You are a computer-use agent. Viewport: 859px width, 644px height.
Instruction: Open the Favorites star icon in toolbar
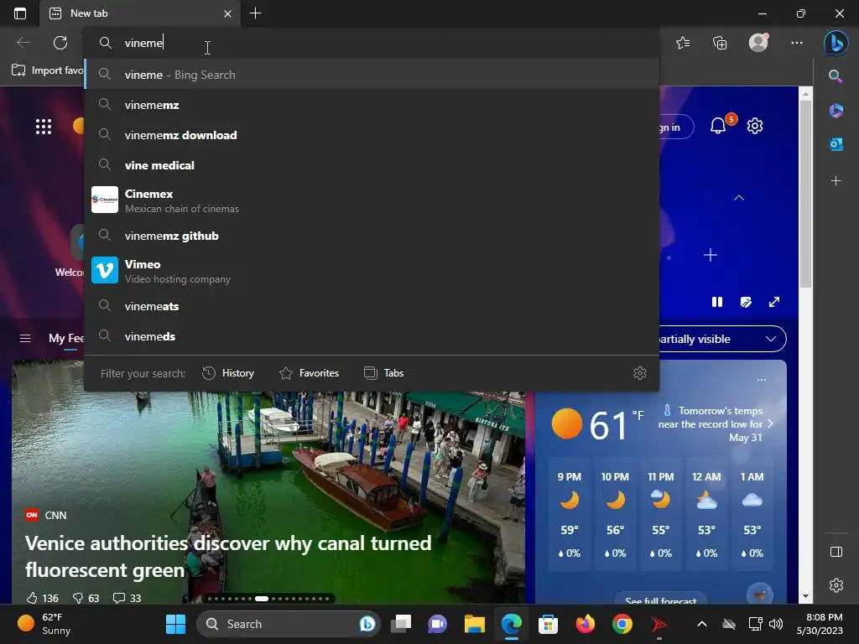[683, 43]
